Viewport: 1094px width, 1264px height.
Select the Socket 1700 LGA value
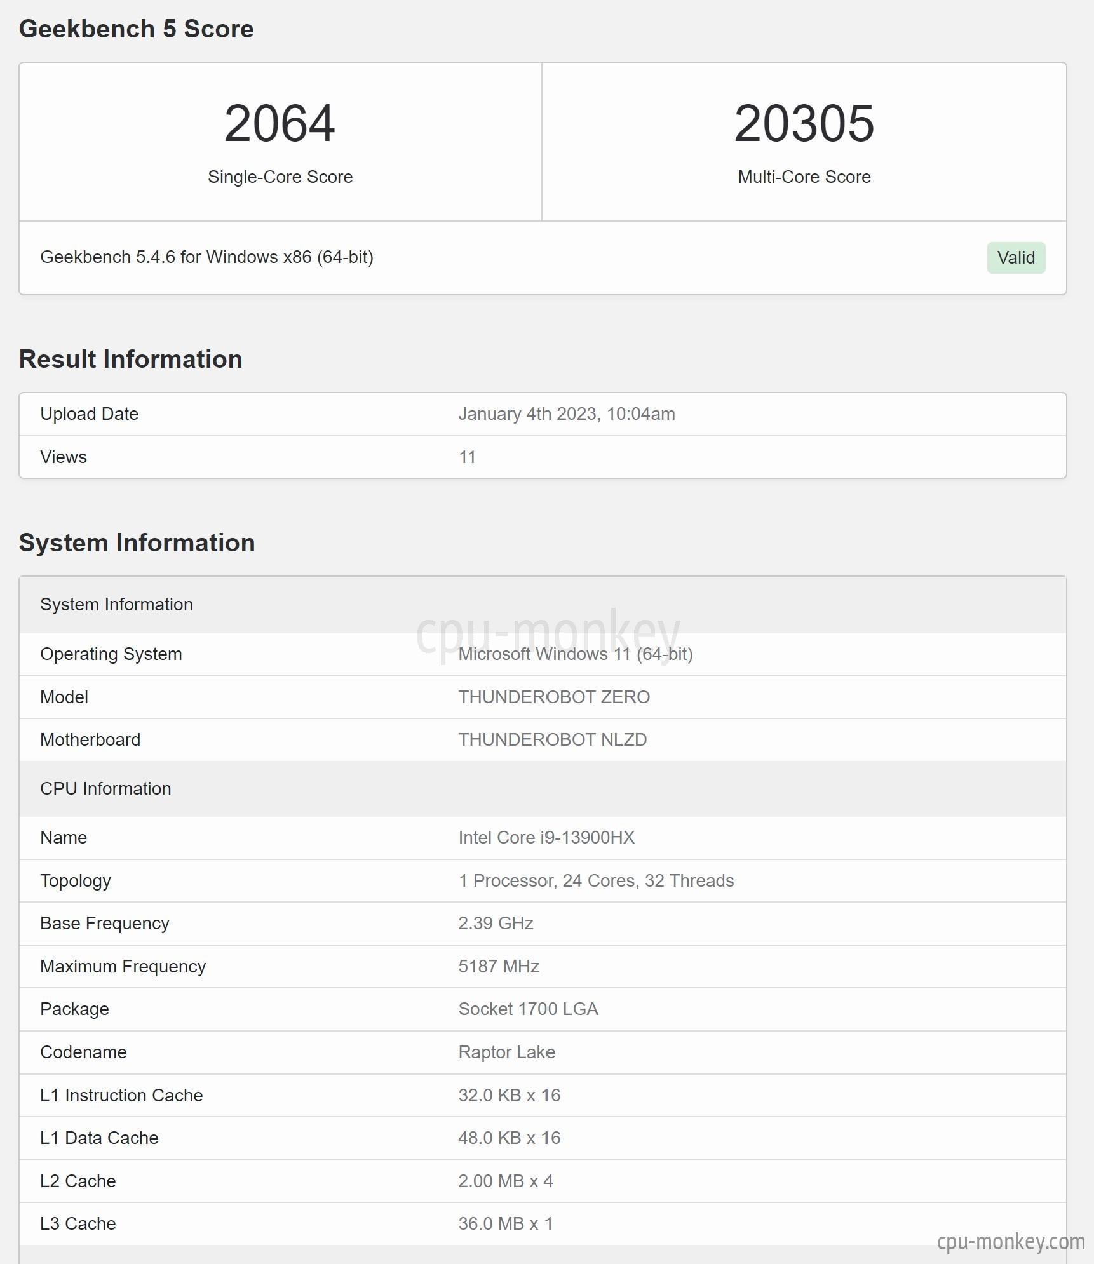click(x=528, y=1009)
